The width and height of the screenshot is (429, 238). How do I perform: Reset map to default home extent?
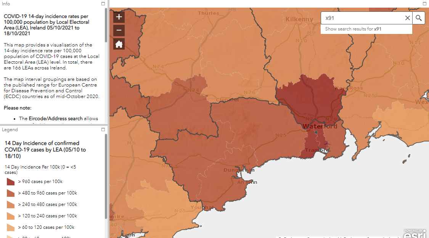click(x=119, y=44)
